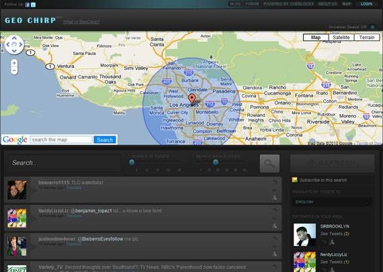Image resolution: width=383 pixels, height=272 pixels.
Task: Click the number of tweets slider handle
Action: 132,162
